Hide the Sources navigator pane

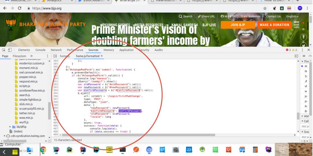tap(55, 56)
